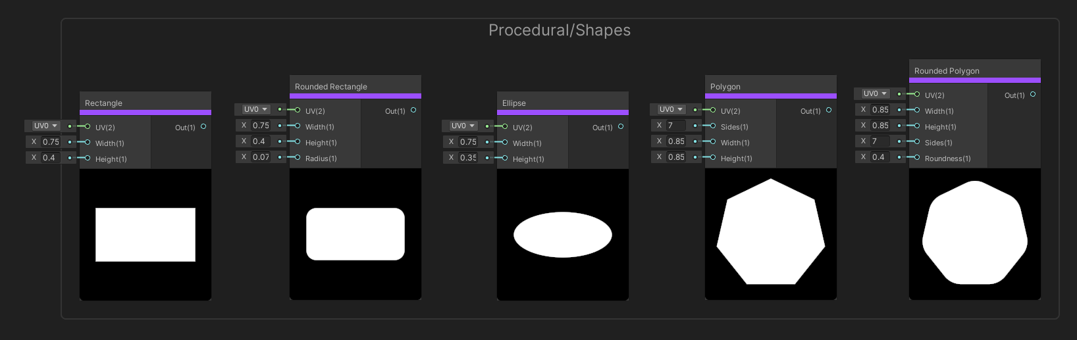Click the Rounded Polygon UV(2) input port
The height and width of the screenshot is (340, 1077).
(917, 94)
